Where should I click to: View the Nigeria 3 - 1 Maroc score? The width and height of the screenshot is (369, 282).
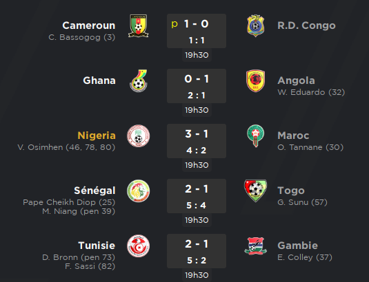coord(197,141)
